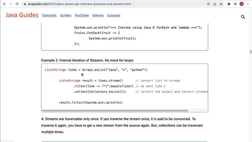This screenshot has height=142, width=252.
Task: Click the Java Guides site title
Action: (22, 15)
